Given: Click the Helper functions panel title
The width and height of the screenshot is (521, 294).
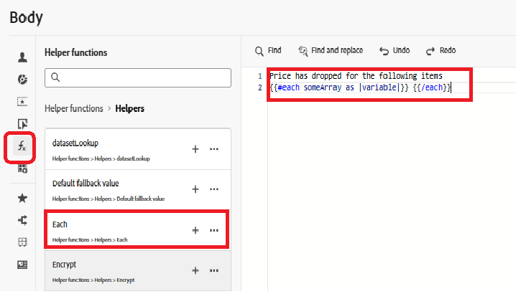Looking at the screenshot, I should [75, 52].
